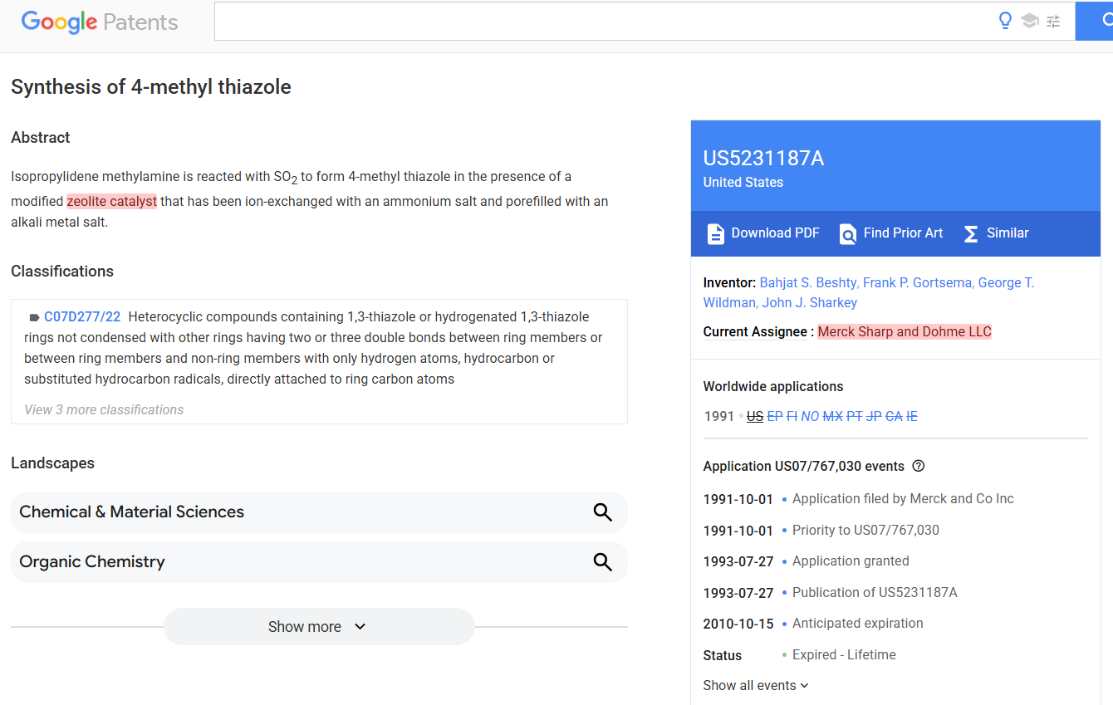Open the PT worldwide application

[x=855, y=417]
